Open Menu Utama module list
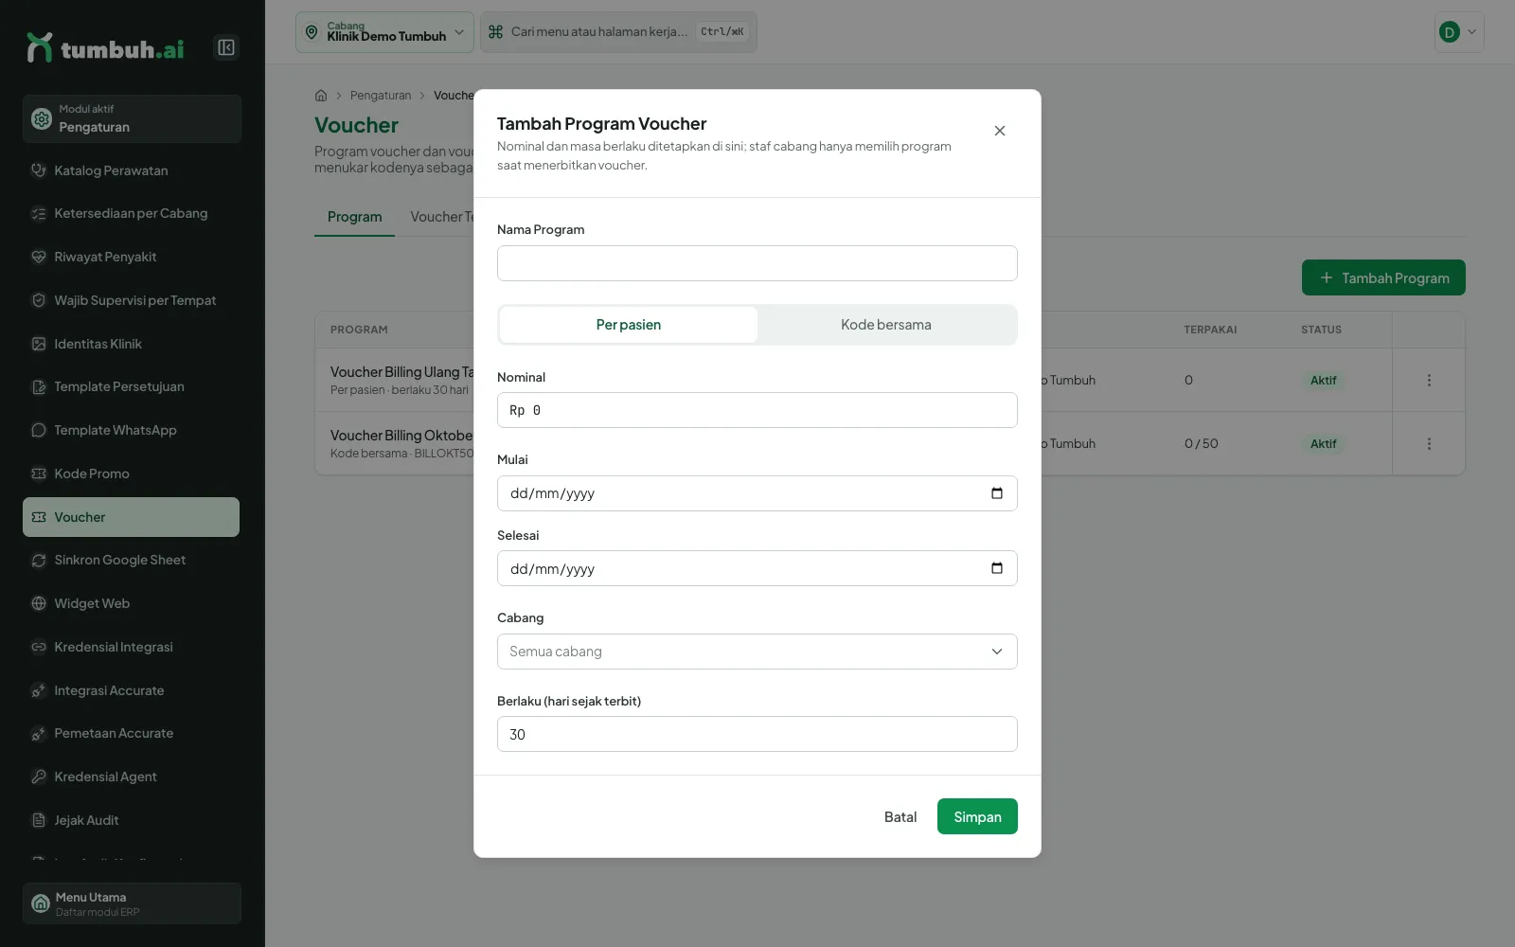This screenshot has width=1515, height=947. (x=132, y=903)
